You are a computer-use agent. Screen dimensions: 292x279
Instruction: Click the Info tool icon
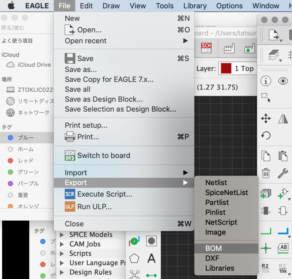point(266,81)
